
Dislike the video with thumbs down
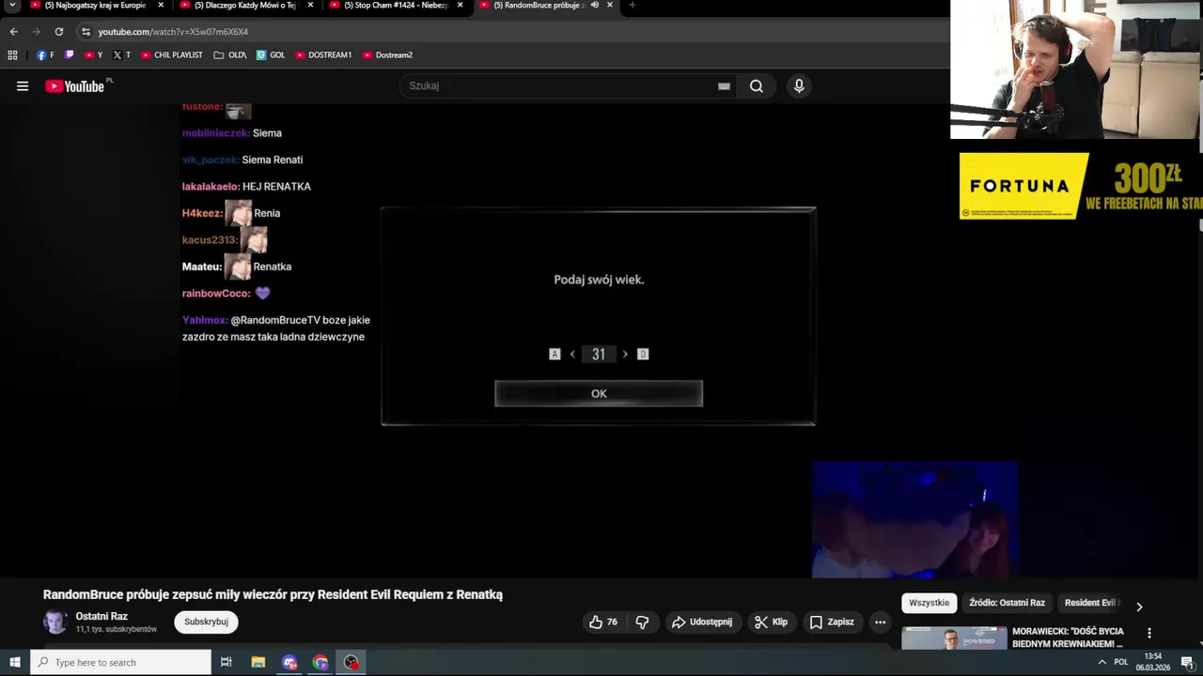point(642,622)
